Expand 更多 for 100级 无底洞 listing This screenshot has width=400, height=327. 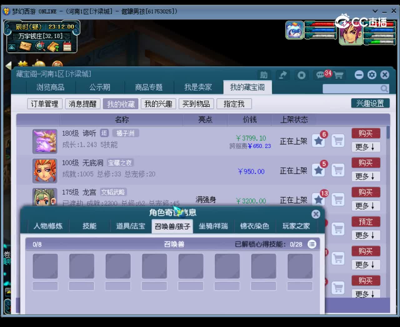pos(366,177)
